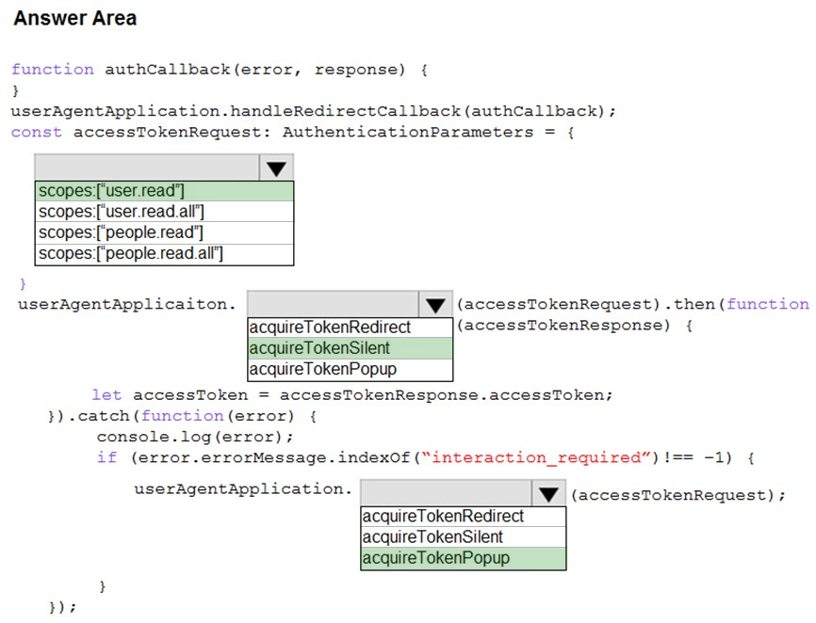Choose scopes:["user.read.all"] option
The image size is (816, 623).
[x=164, y=212]
